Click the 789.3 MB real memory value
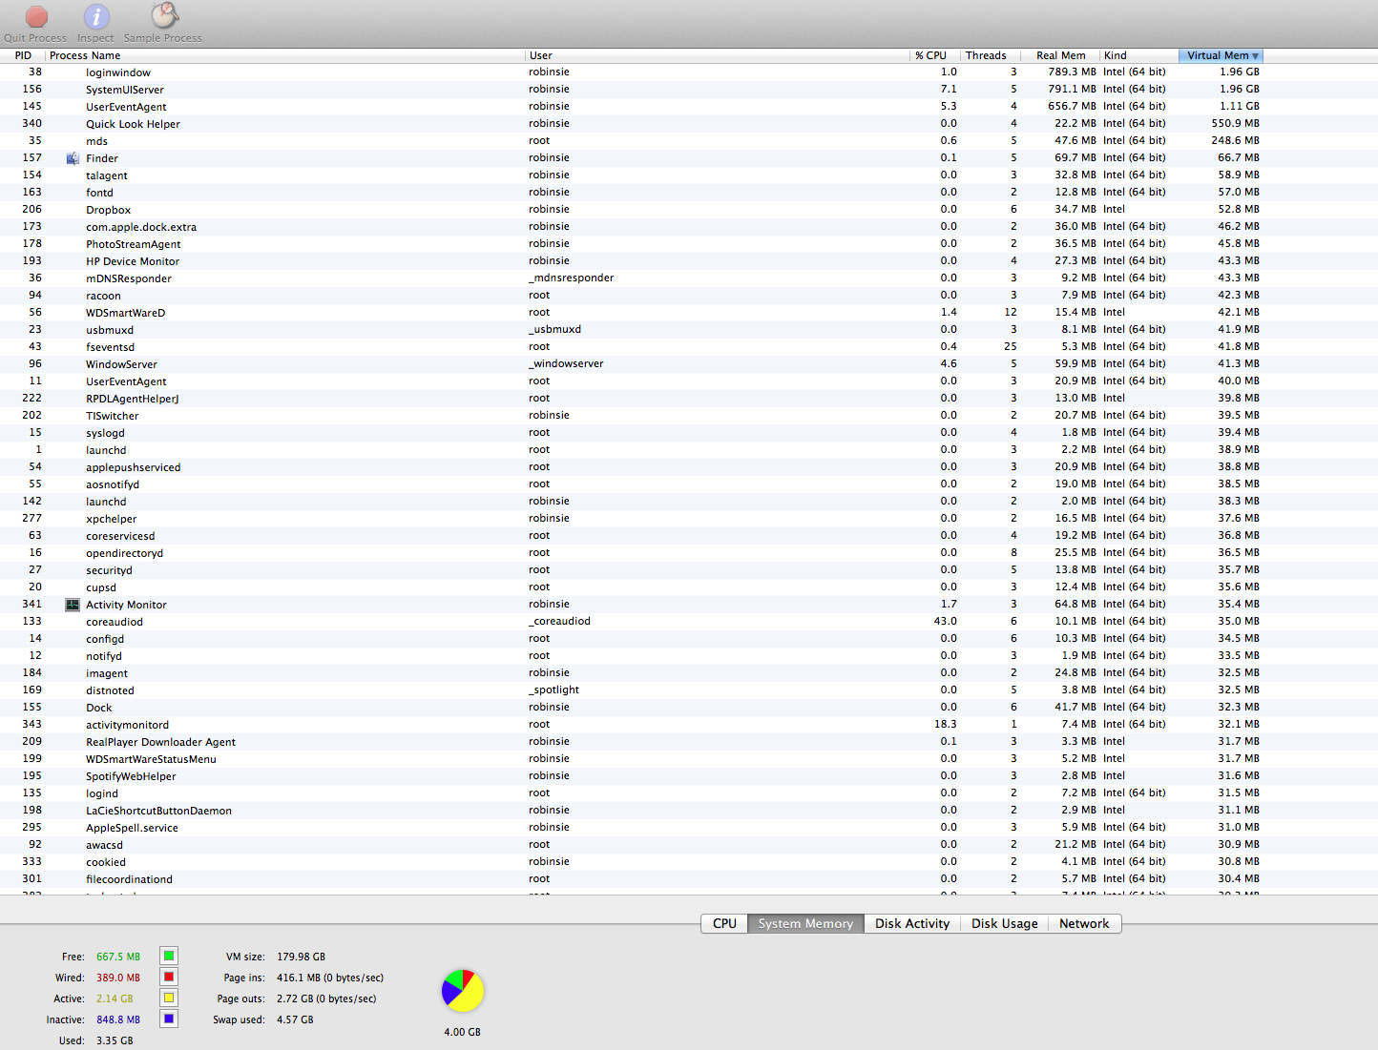The width and height of the screenshot is (1378, 1050). [x=1072, y=72]
